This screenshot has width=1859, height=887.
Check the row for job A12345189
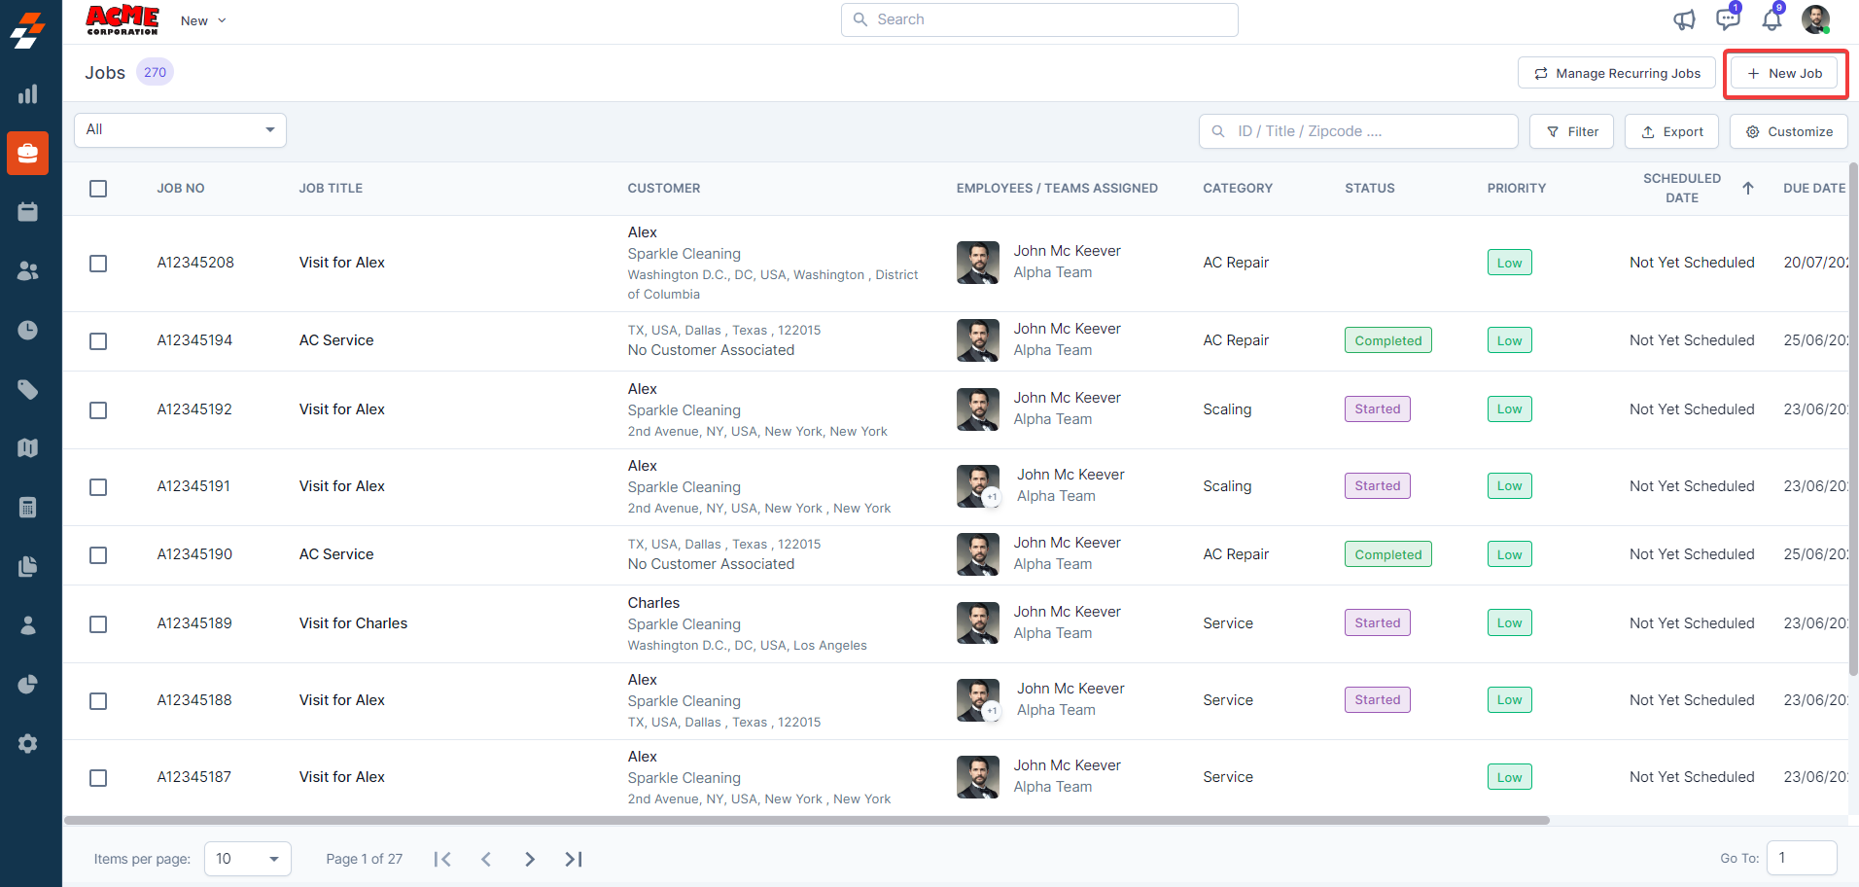[x=98, y=624]
